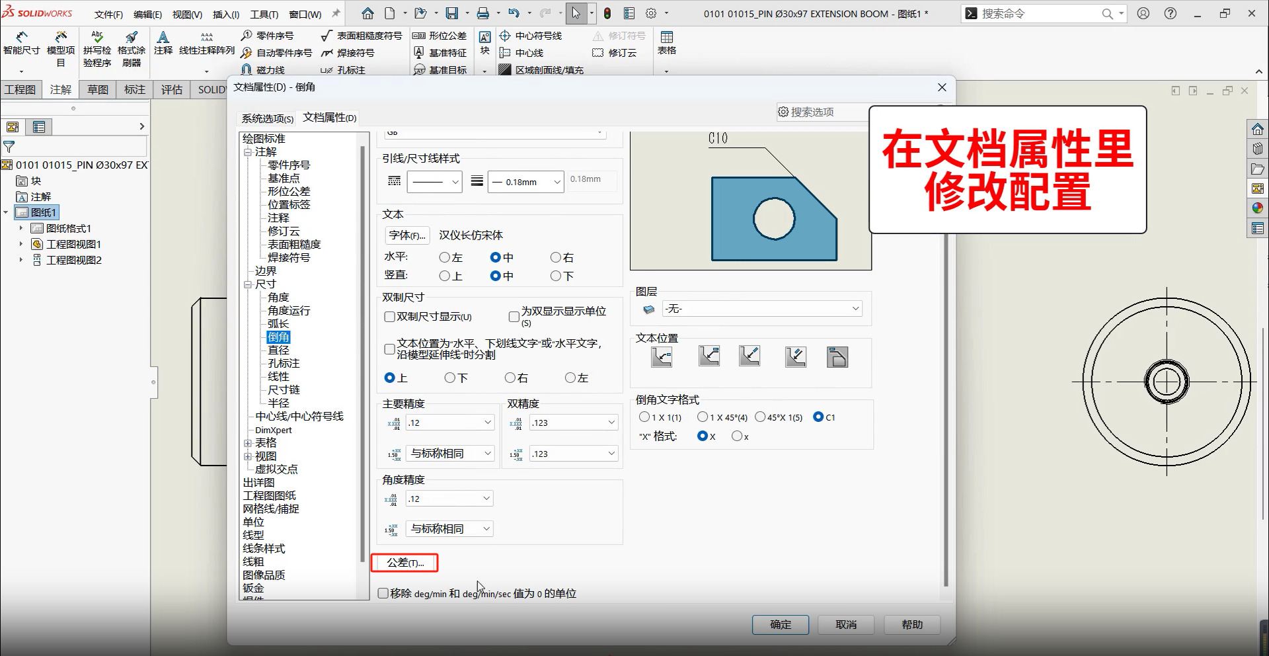
Task: Set vertical text alignment to top (上)
Action: (x=445, y=276)
